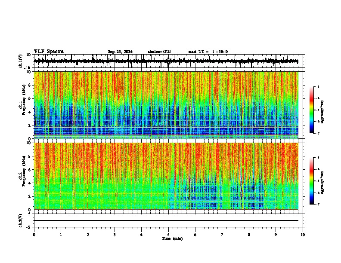341x263 pixels.
Task: Select the ch.2 "Frequency (kHz)" axis label
Action: (x=24, y=171)
